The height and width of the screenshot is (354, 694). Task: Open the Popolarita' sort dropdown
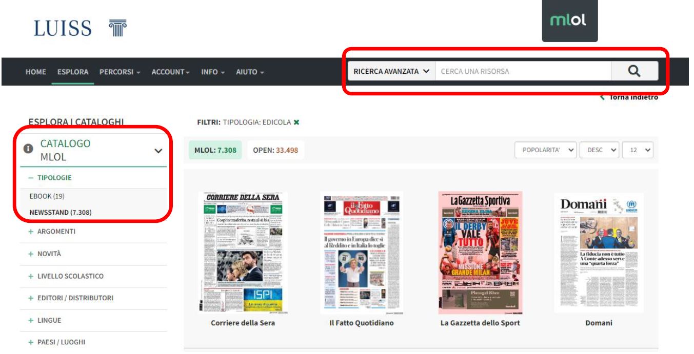tap(546, 150)
